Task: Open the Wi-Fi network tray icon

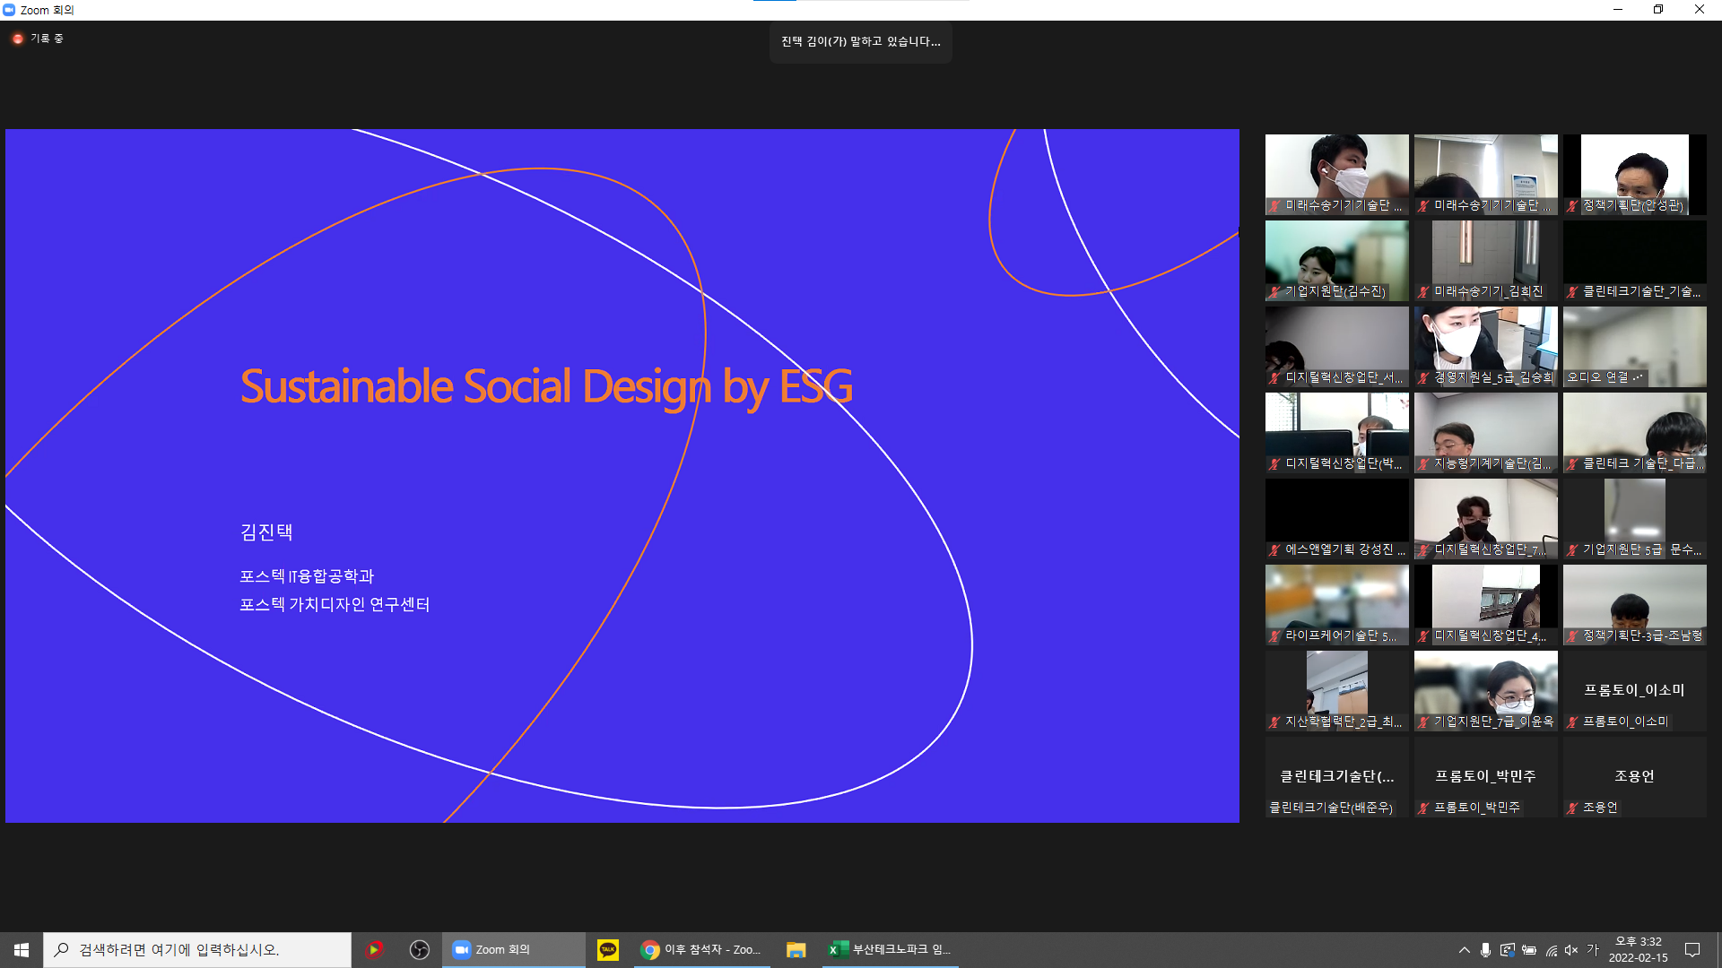Action: coord(1551,950)
